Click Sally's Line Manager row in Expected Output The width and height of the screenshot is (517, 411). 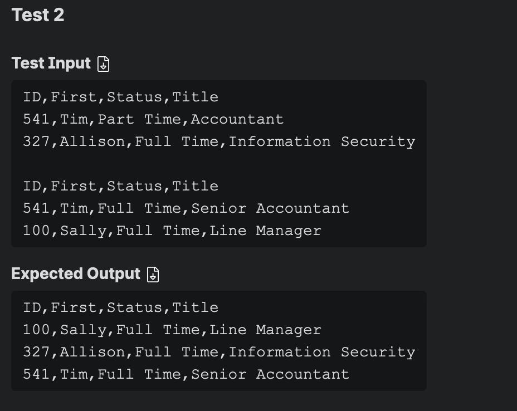pyautogui.click(x=172, y=330)
